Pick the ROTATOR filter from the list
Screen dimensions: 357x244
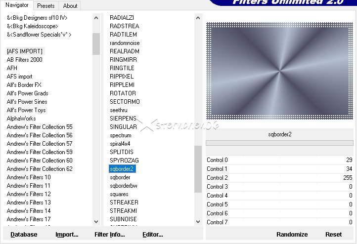coord(123,93)
